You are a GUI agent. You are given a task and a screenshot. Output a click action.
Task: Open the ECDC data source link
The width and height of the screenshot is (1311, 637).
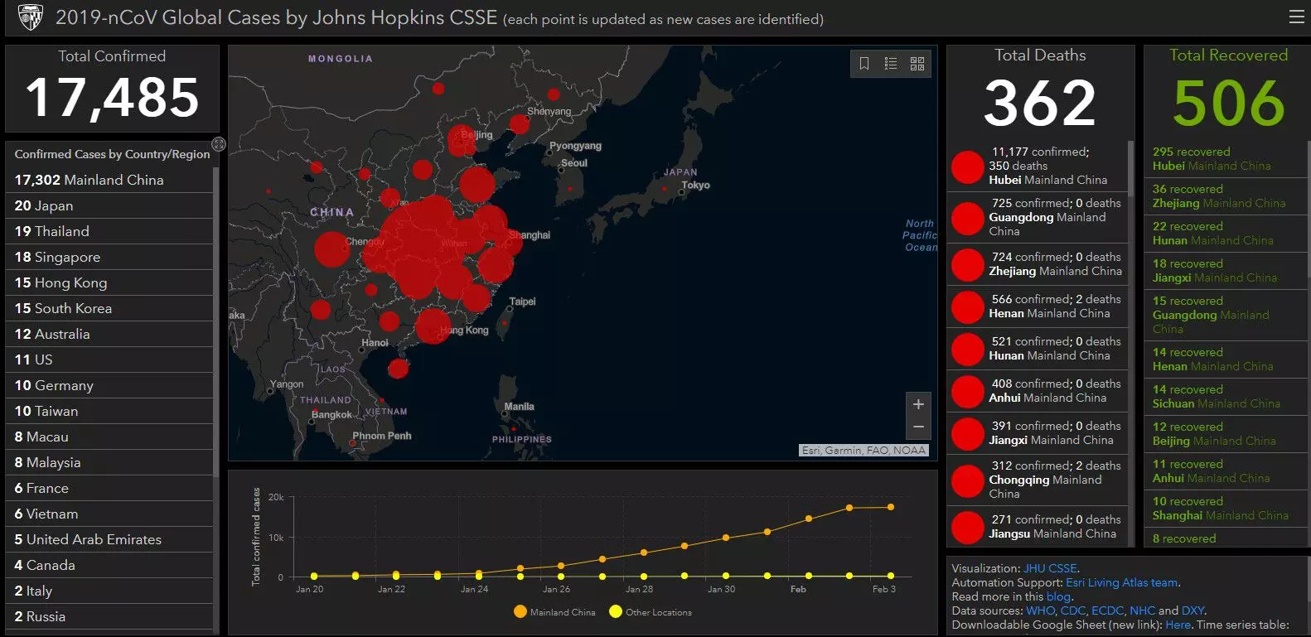click(1107, 610)
